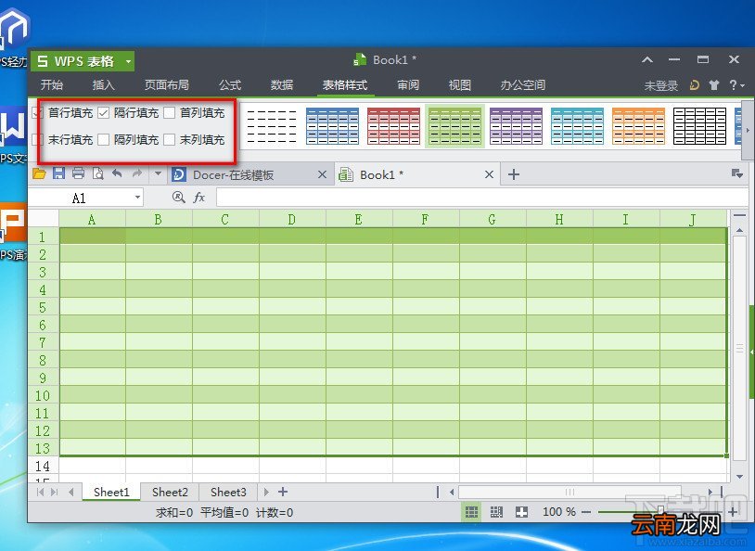Open print preview icon

[97, 173]
